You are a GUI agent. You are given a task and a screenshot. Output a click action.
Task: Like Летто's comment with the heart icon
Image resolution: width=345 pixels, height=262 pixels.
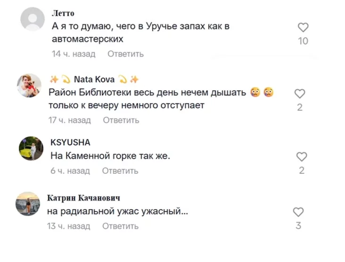304,27
